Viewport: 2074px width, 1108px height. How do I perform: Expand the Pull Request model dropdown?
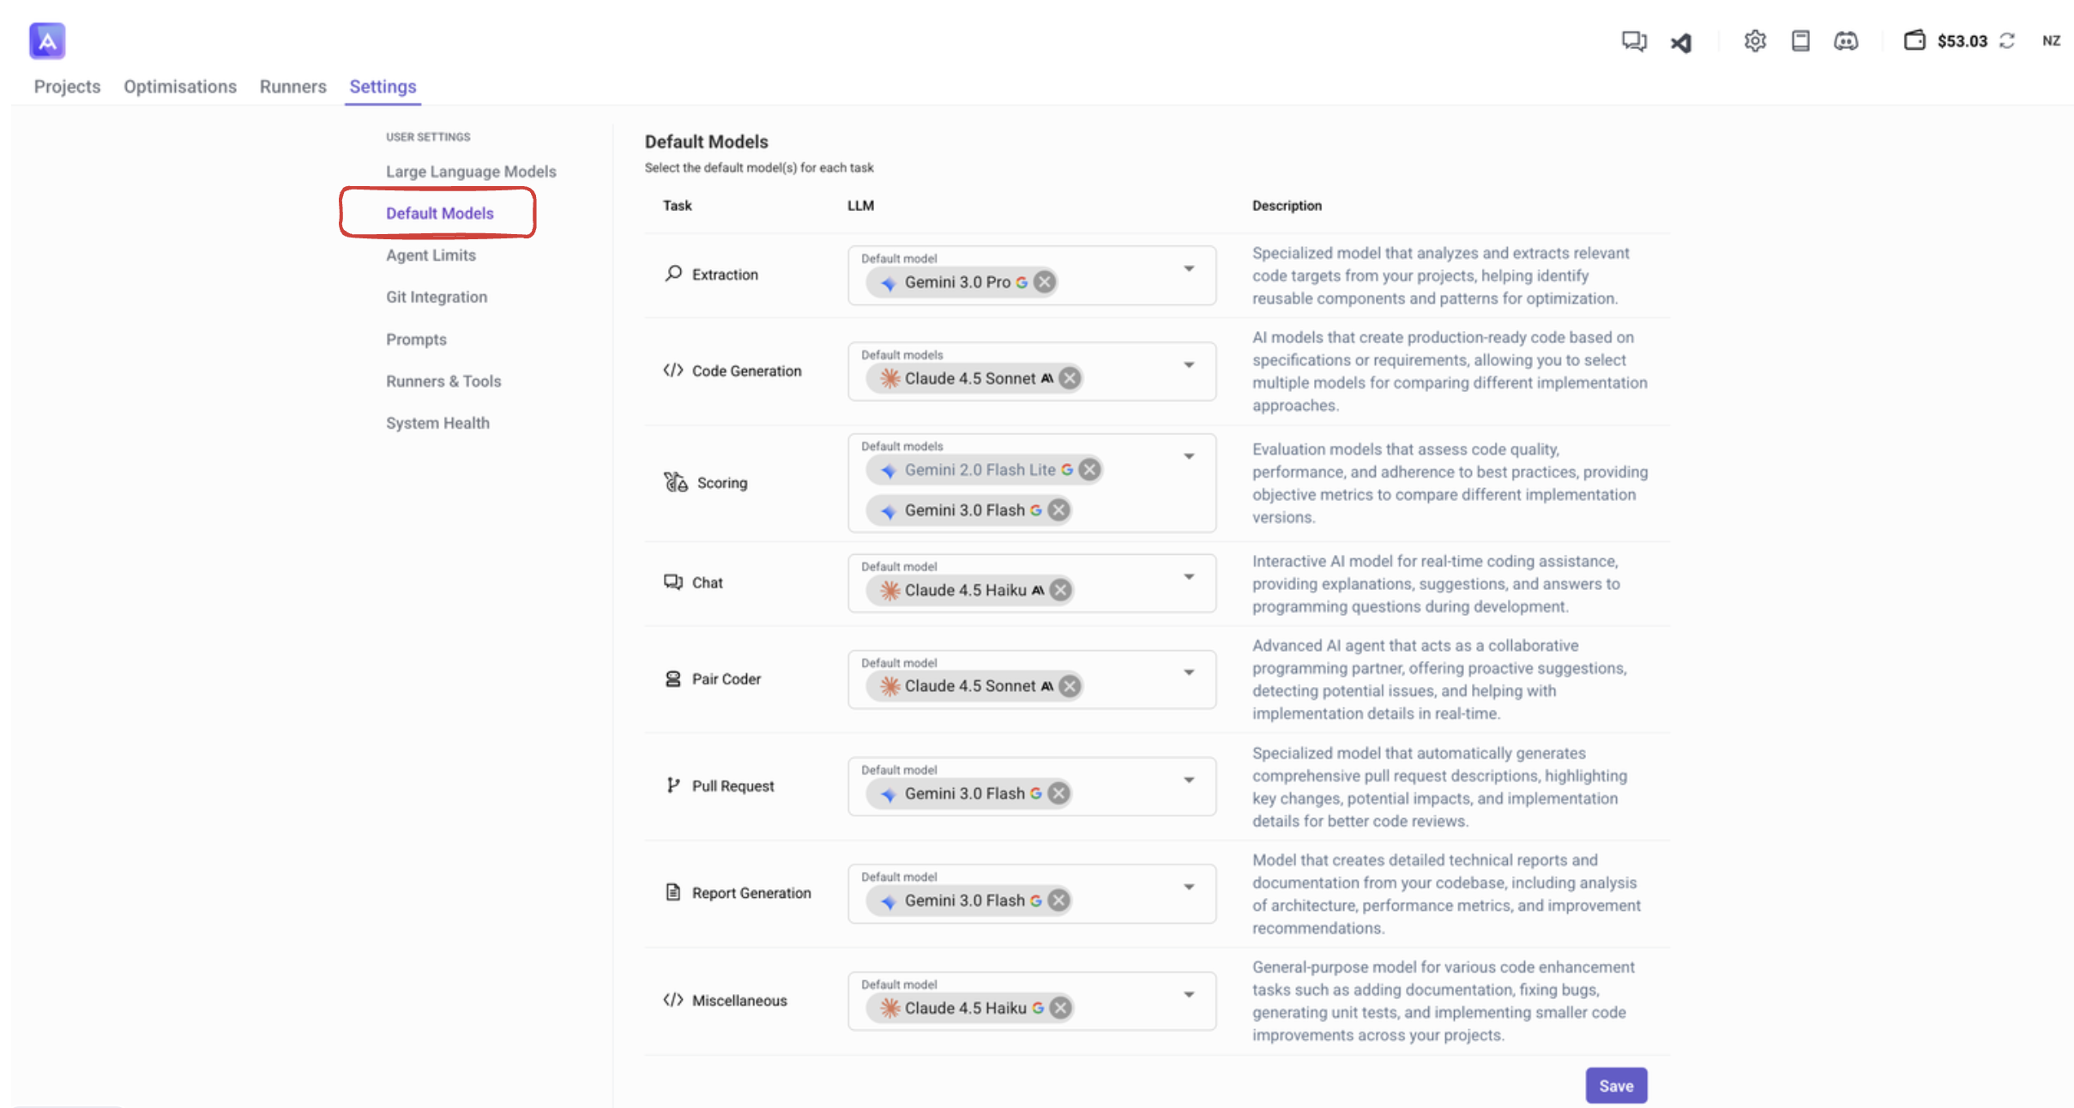1189,780
